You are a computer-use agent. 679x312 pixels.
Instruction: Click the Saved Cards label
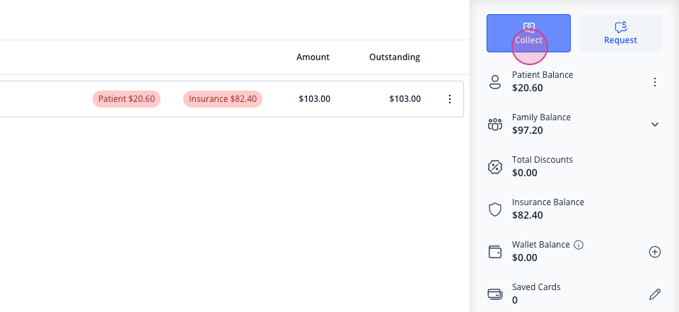pyautogui.click(x=536, y=287)
